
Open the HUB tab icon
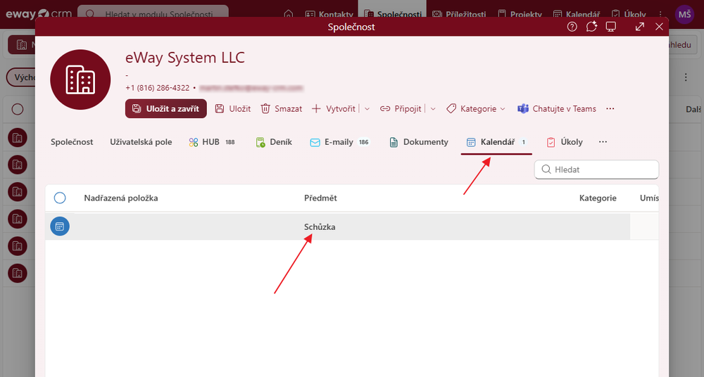pos(194,142)
